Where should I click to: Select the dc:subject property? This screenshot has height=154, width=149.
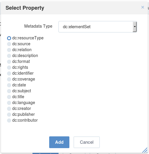[x=9, y=91]
